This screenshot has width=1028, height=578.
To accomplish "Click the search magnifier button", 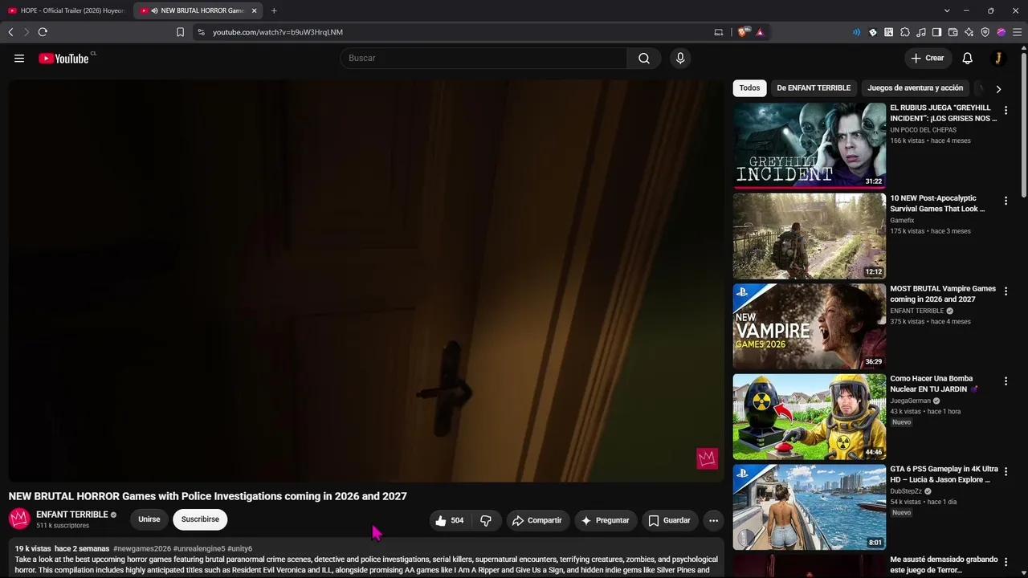I will point(644,59).
